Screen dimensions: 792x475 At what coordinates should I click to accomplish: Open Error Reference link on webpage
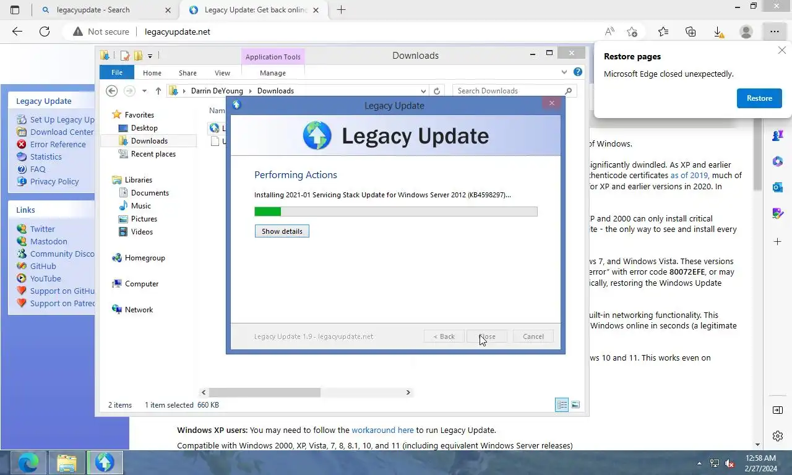58,144
